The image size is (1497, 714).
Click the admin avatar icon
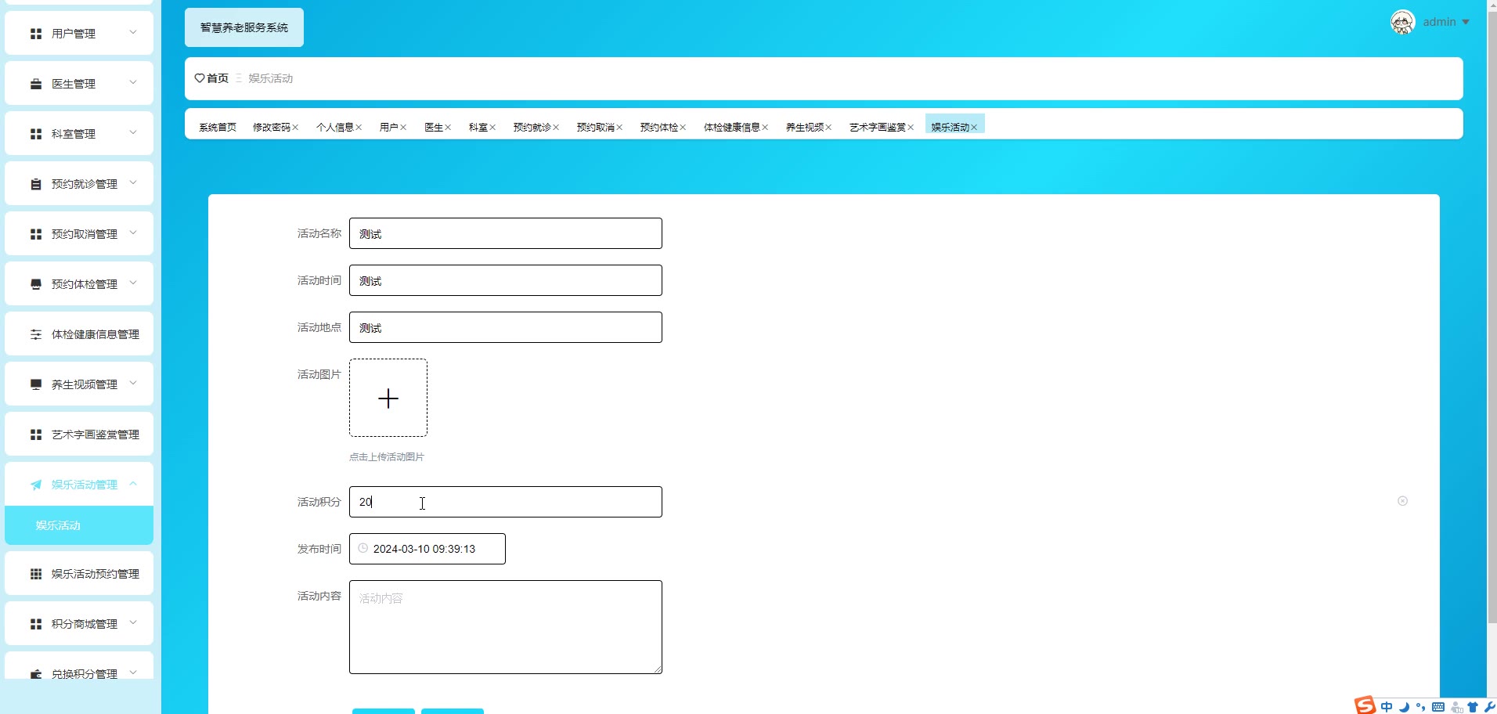[x=1402, y=22]
